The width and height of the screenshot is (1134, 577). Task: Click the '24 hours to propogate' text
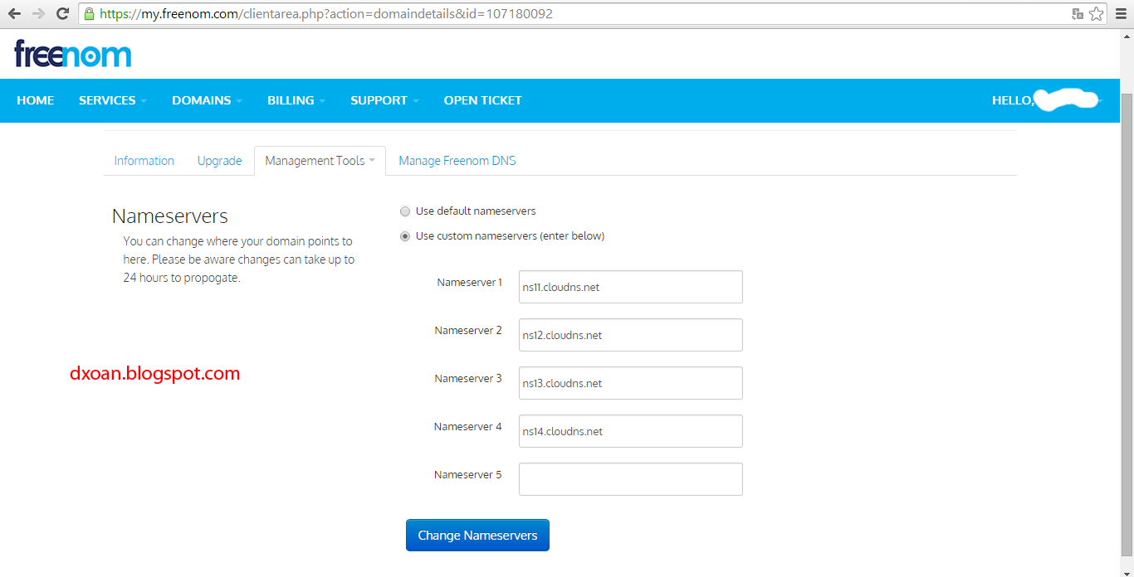pyautogui.click(x=182, y=279)
